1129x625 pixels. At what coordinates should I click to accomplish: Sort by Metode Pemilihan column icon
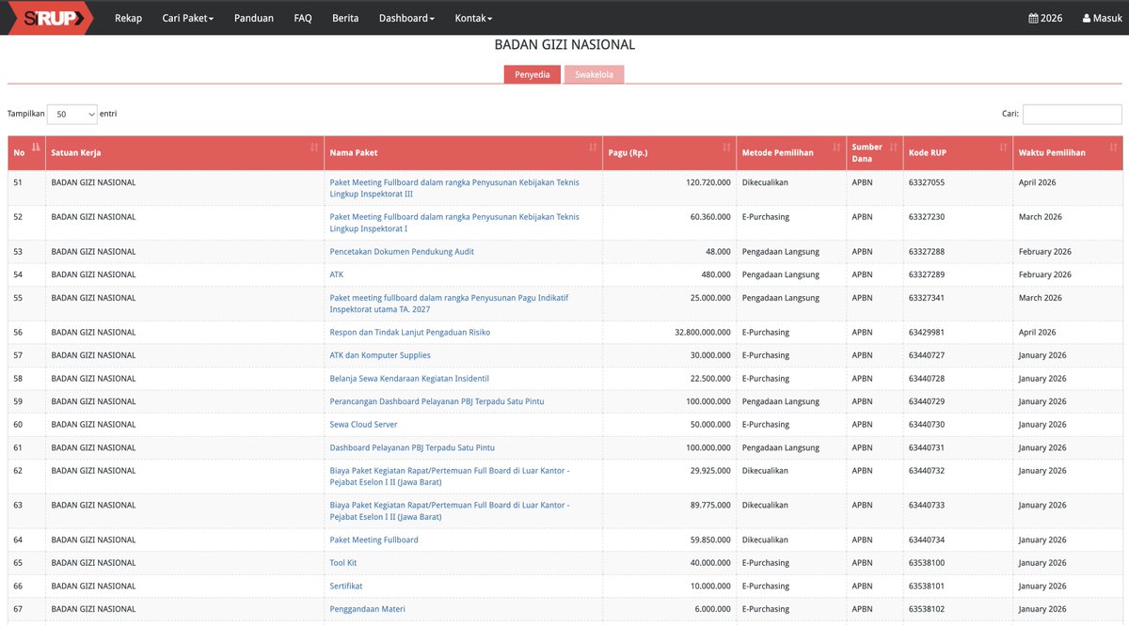pyautogui.click(x=836, y=148)
